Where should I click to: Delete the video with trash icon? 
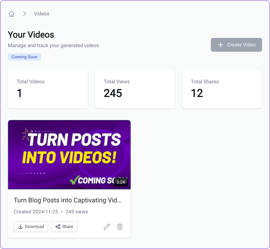click(x=120, y=227)
